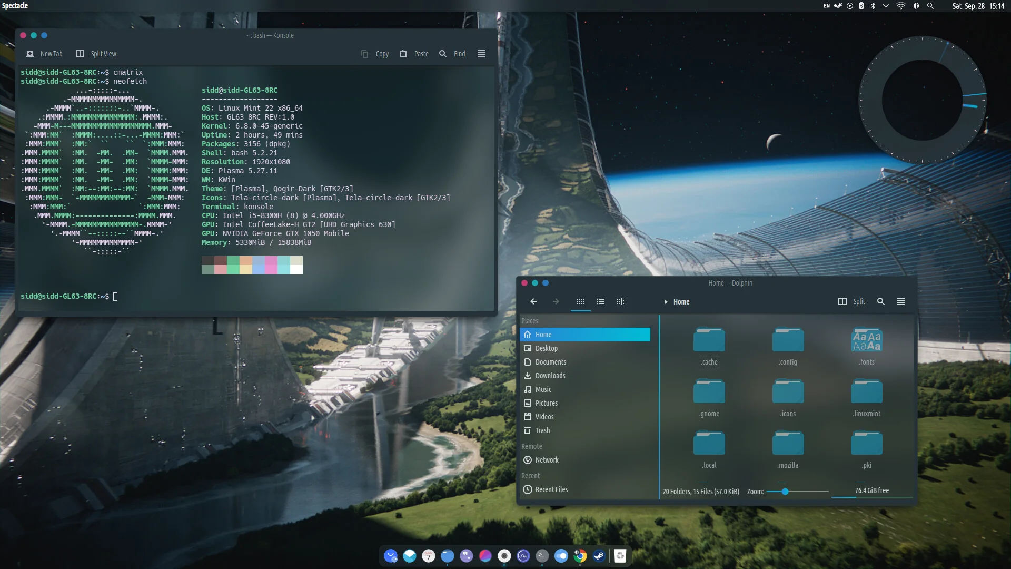Image resolution: width=1011 pixels, height=569 pixels.
Task: Click search icon in top panel
Action: (x=930, y=6)
